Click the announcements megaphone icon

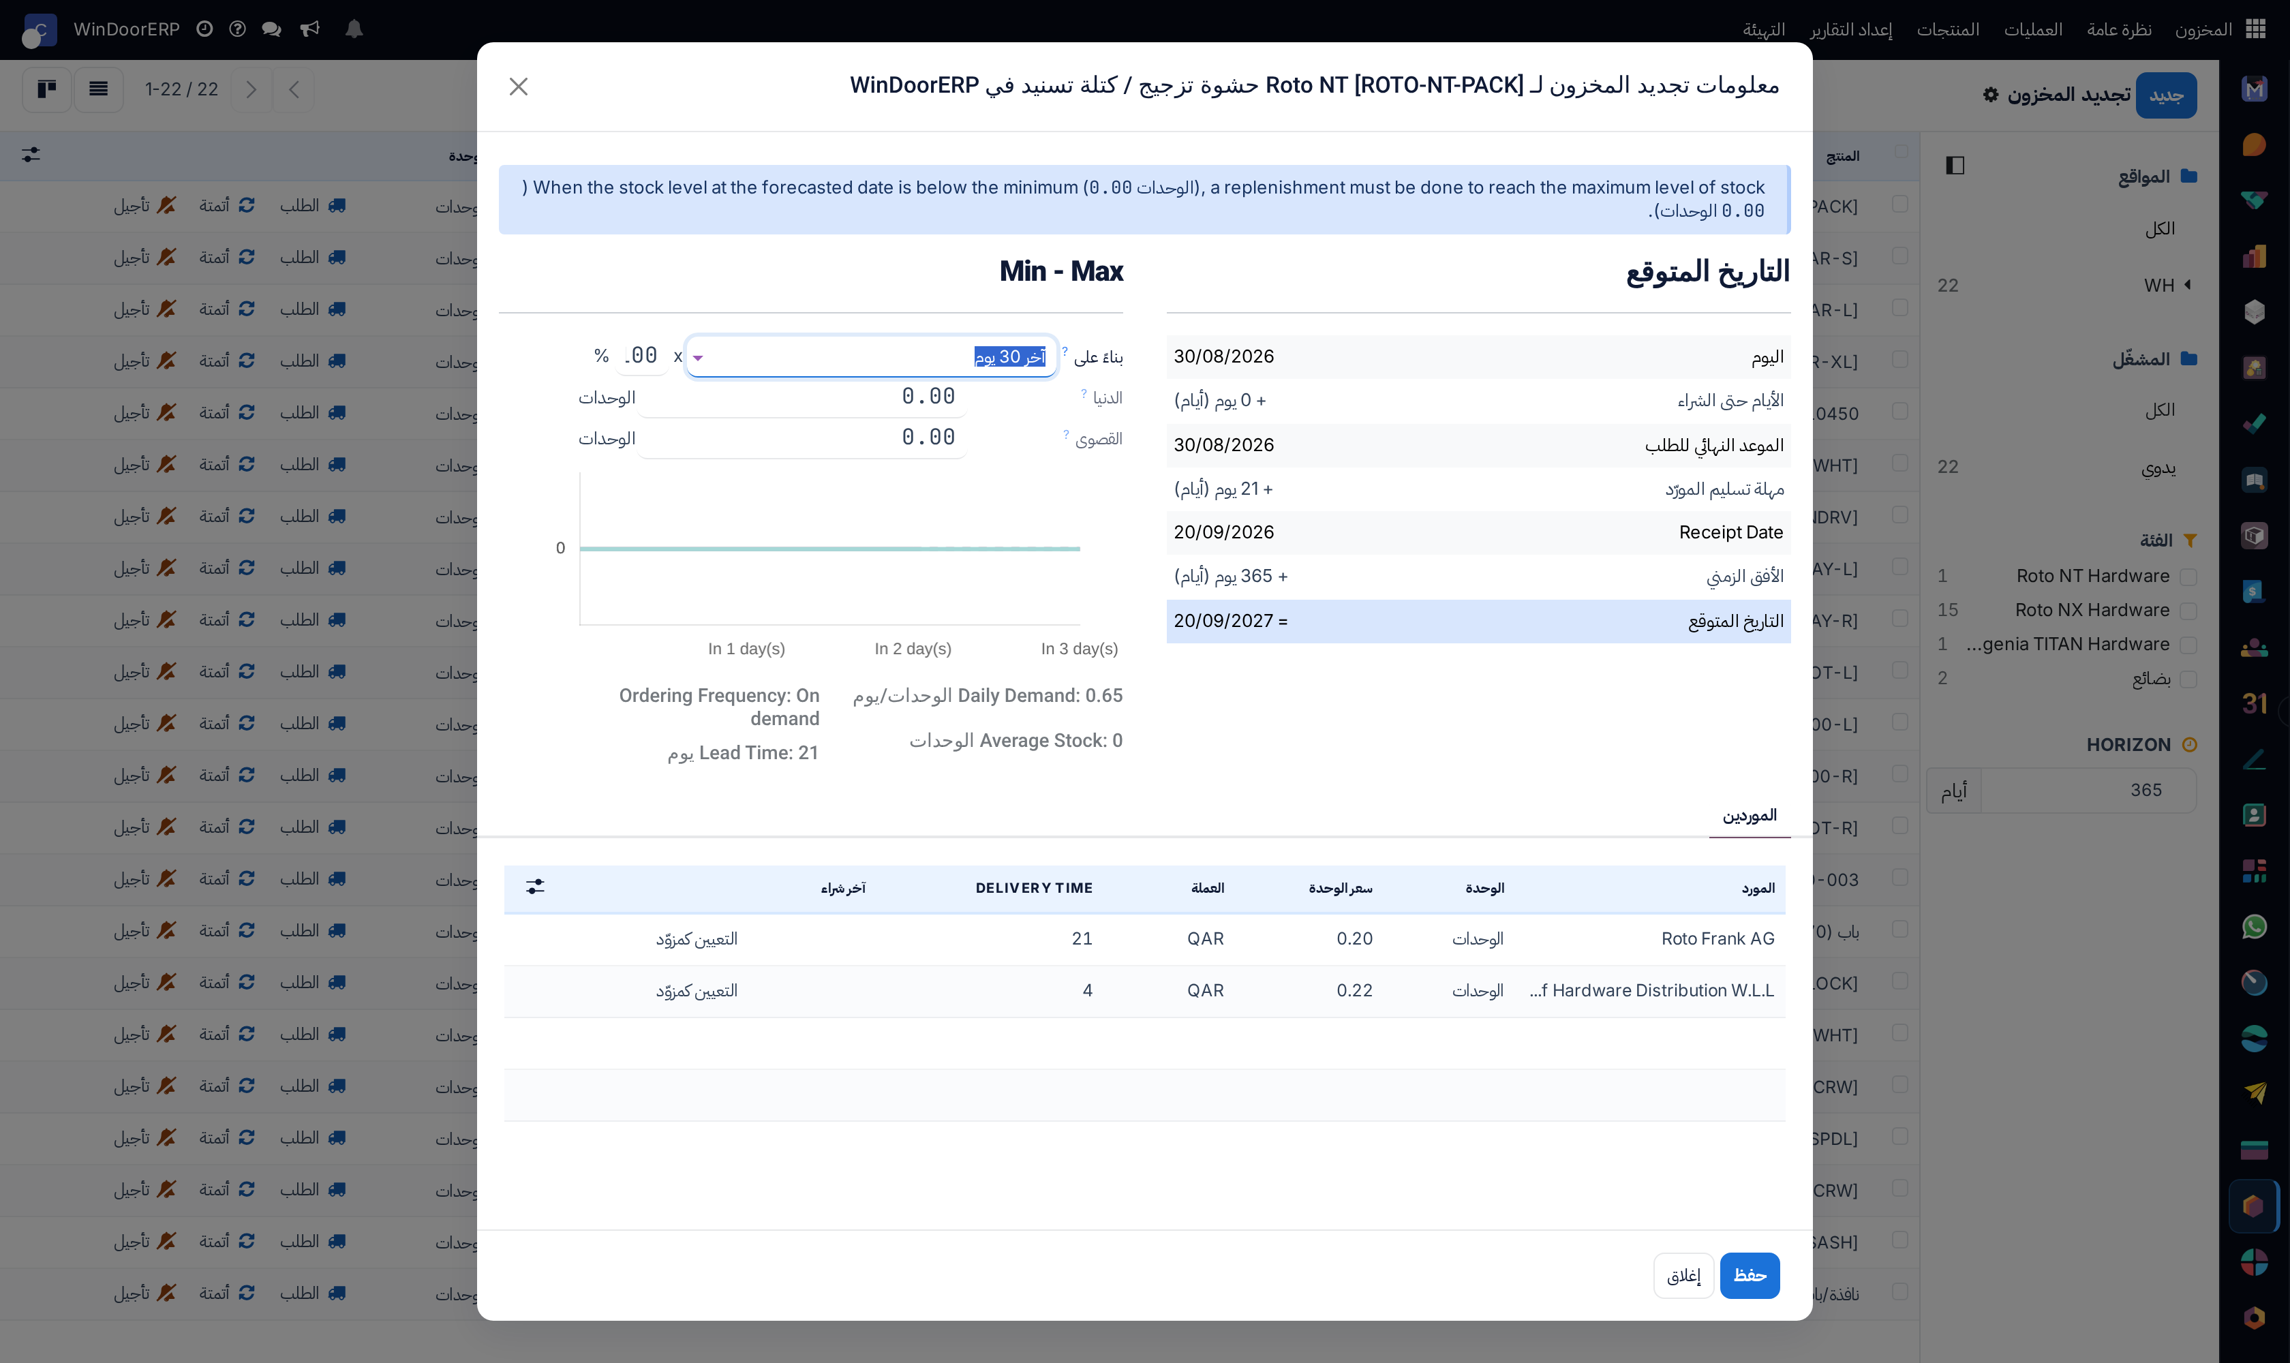point(309,29)
